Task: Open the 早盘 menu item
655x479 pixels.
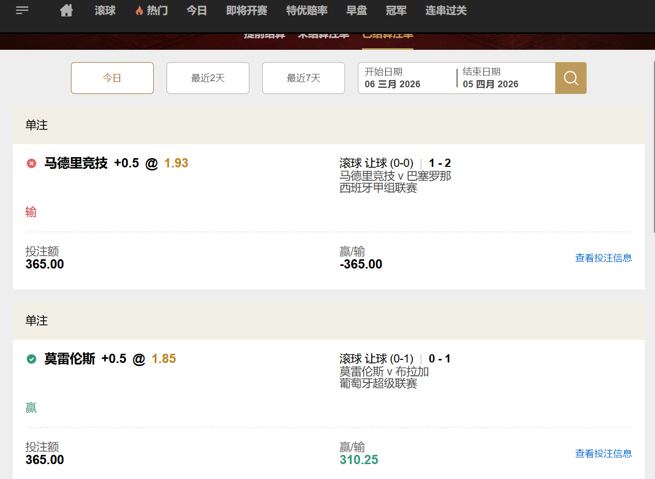Action: [356, 11]
